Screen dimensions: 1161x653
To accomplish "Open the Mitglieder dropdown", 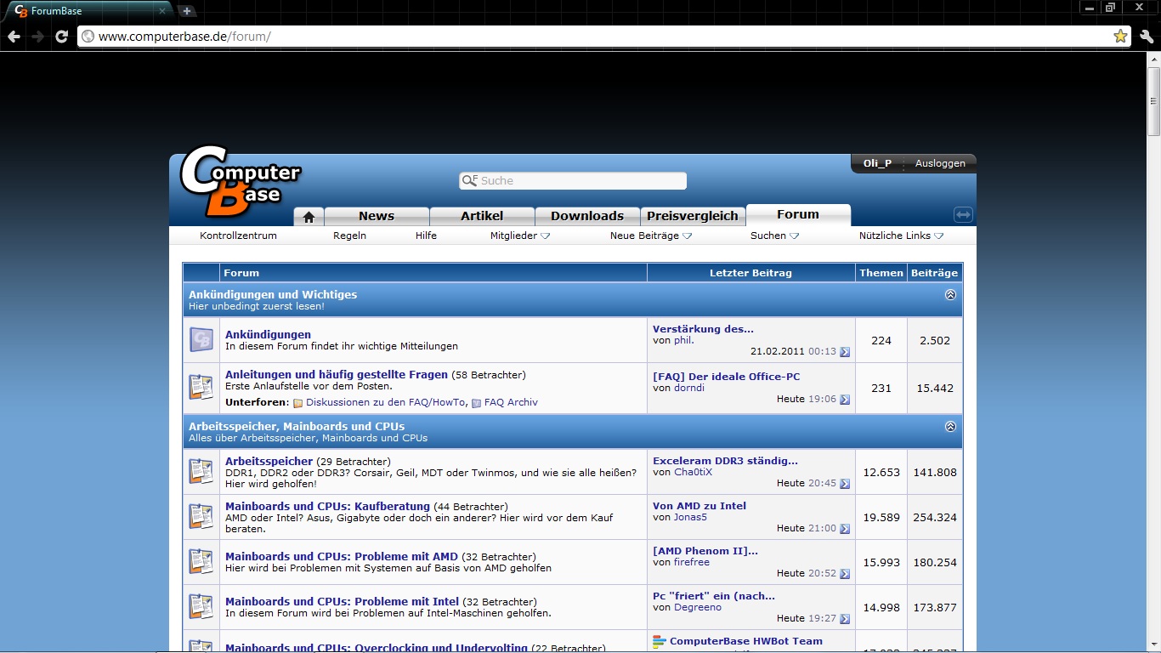I will click(520, 236).
